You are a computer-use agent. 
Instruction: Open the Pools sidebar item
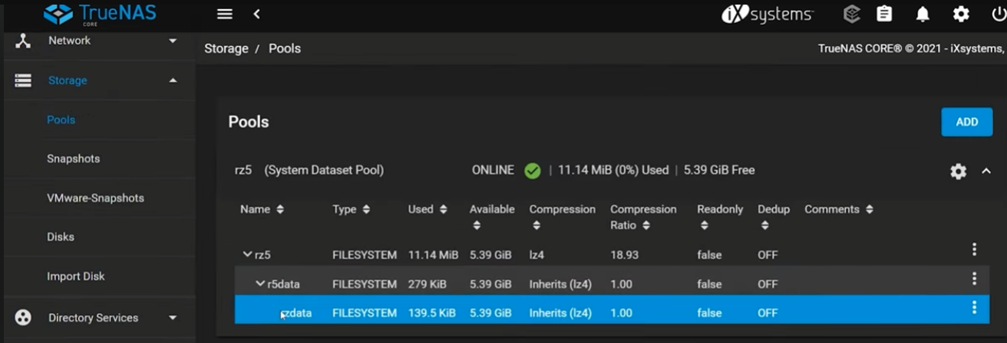coord(61,119)
